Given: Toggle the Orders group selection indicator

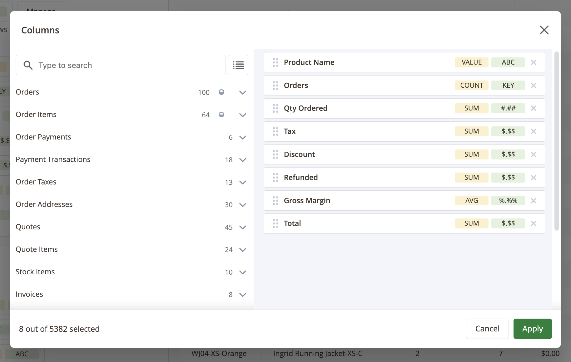Looking at the screenshot, I should [221, 92].
